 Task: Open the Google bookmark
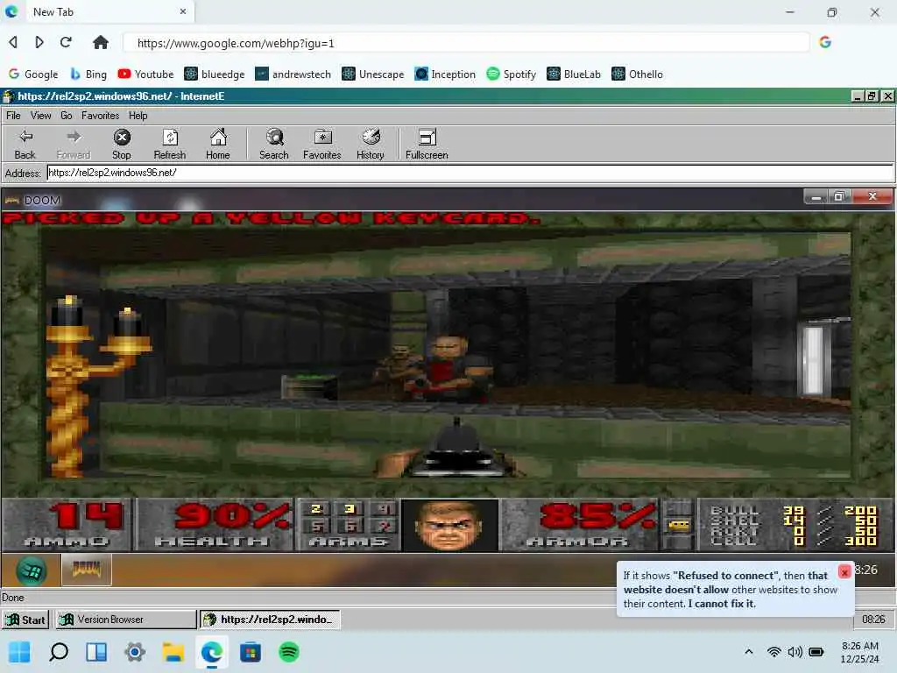click(x=33, y=74)
